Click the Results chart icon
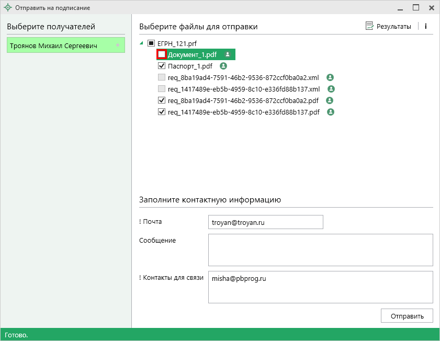This screenshot has height=341, width=440. (369, 26)
